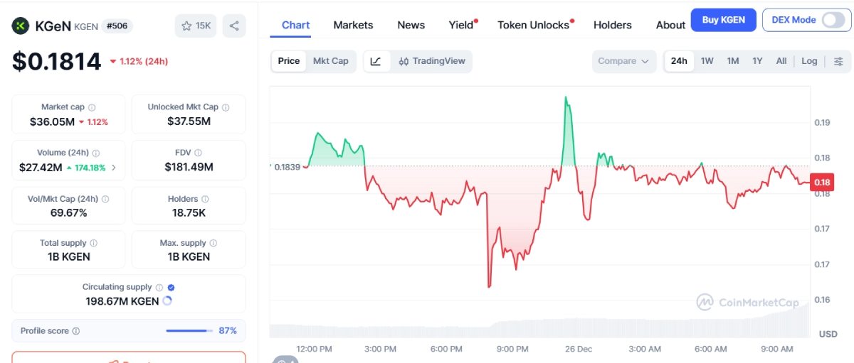
Task: Click the FDV info icon
Action: 198,153
